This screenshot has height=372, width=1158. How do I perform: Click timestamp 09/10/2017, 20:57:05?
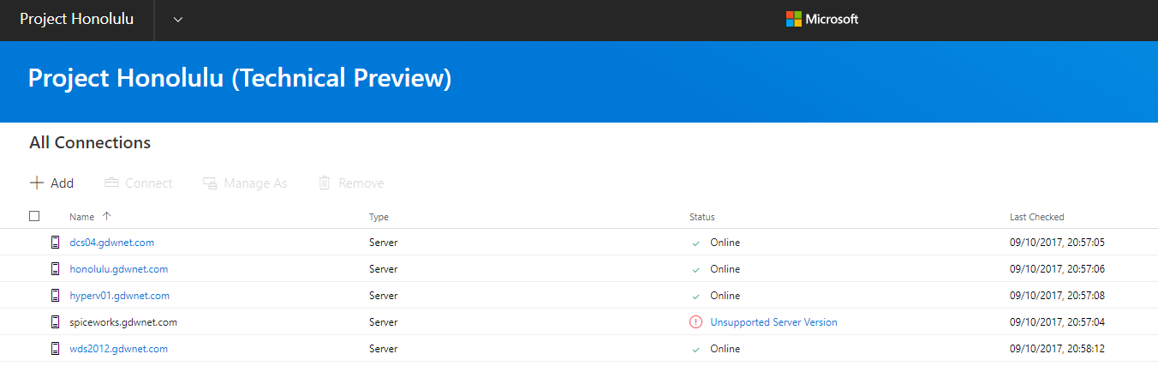click(1057, 243)
